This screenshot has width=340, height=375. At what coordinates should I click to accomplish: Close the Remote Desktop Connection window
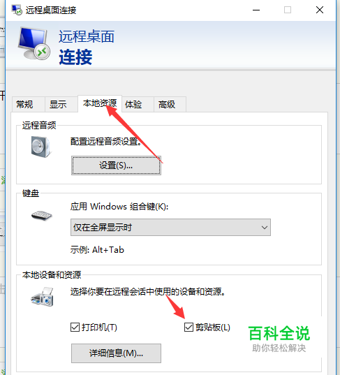coord(320,10)
